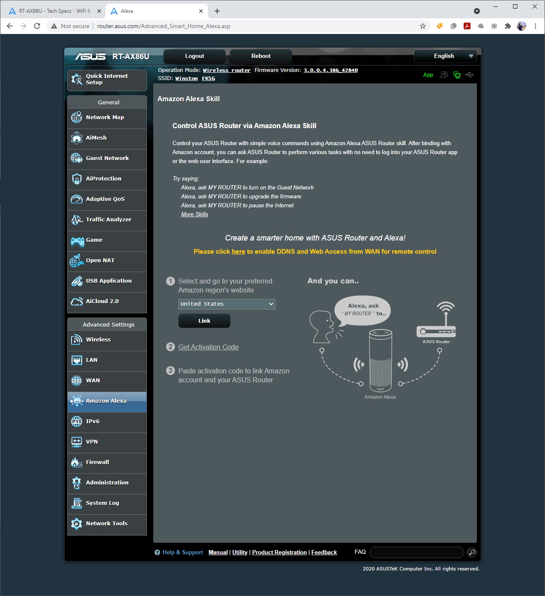Click the Network Map globe icon

click(x=77, y=117)
